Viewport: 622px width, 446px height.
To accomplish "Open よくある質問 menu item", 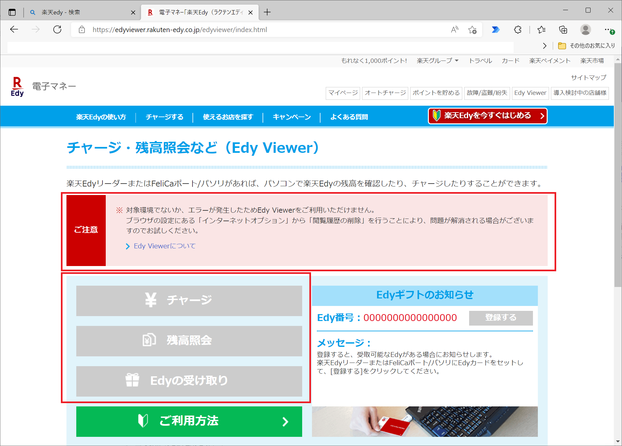I will point(349,117).
